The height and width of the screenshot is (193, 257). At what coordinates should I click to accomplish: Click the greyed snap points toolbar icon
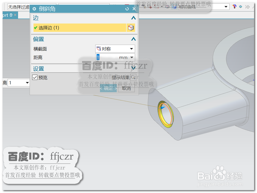coord(248,7)
